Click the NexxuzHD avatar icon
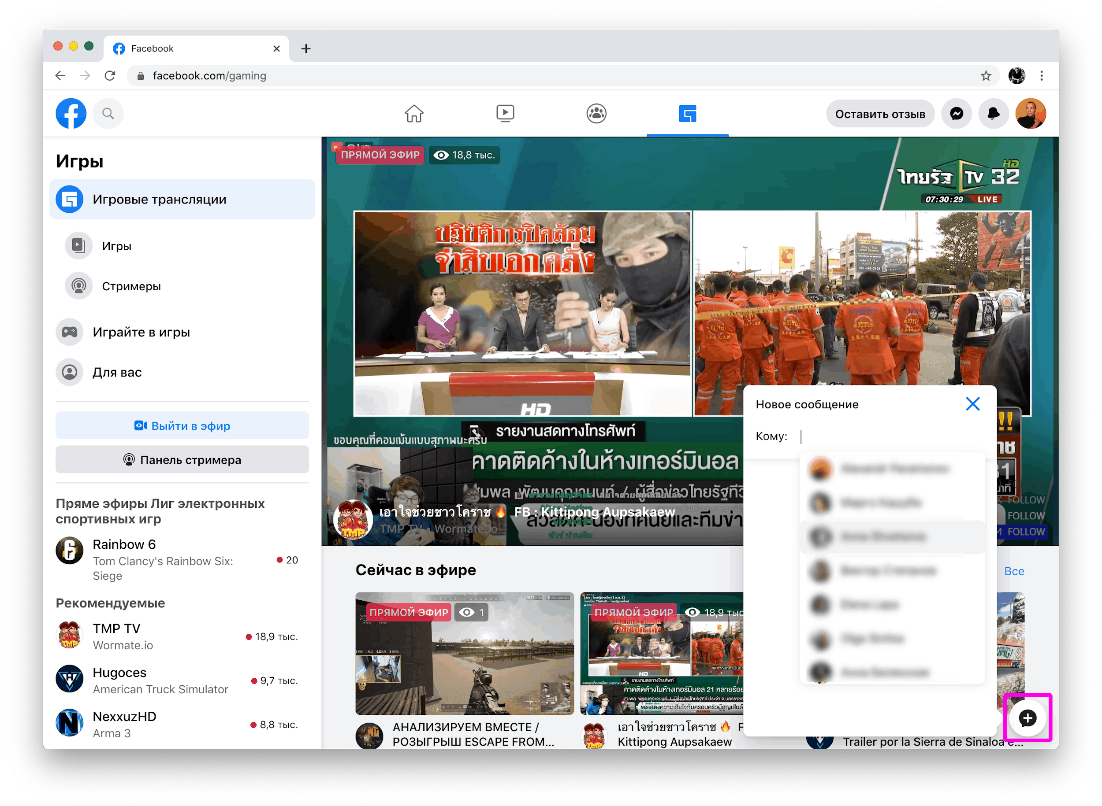This screenshot has height=806, width=1102. (x=69, y=723)
